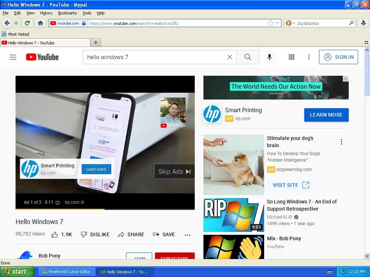Open YouTube settings three-dot menu
Screen dimensions: 370x277
pos(309,57)
